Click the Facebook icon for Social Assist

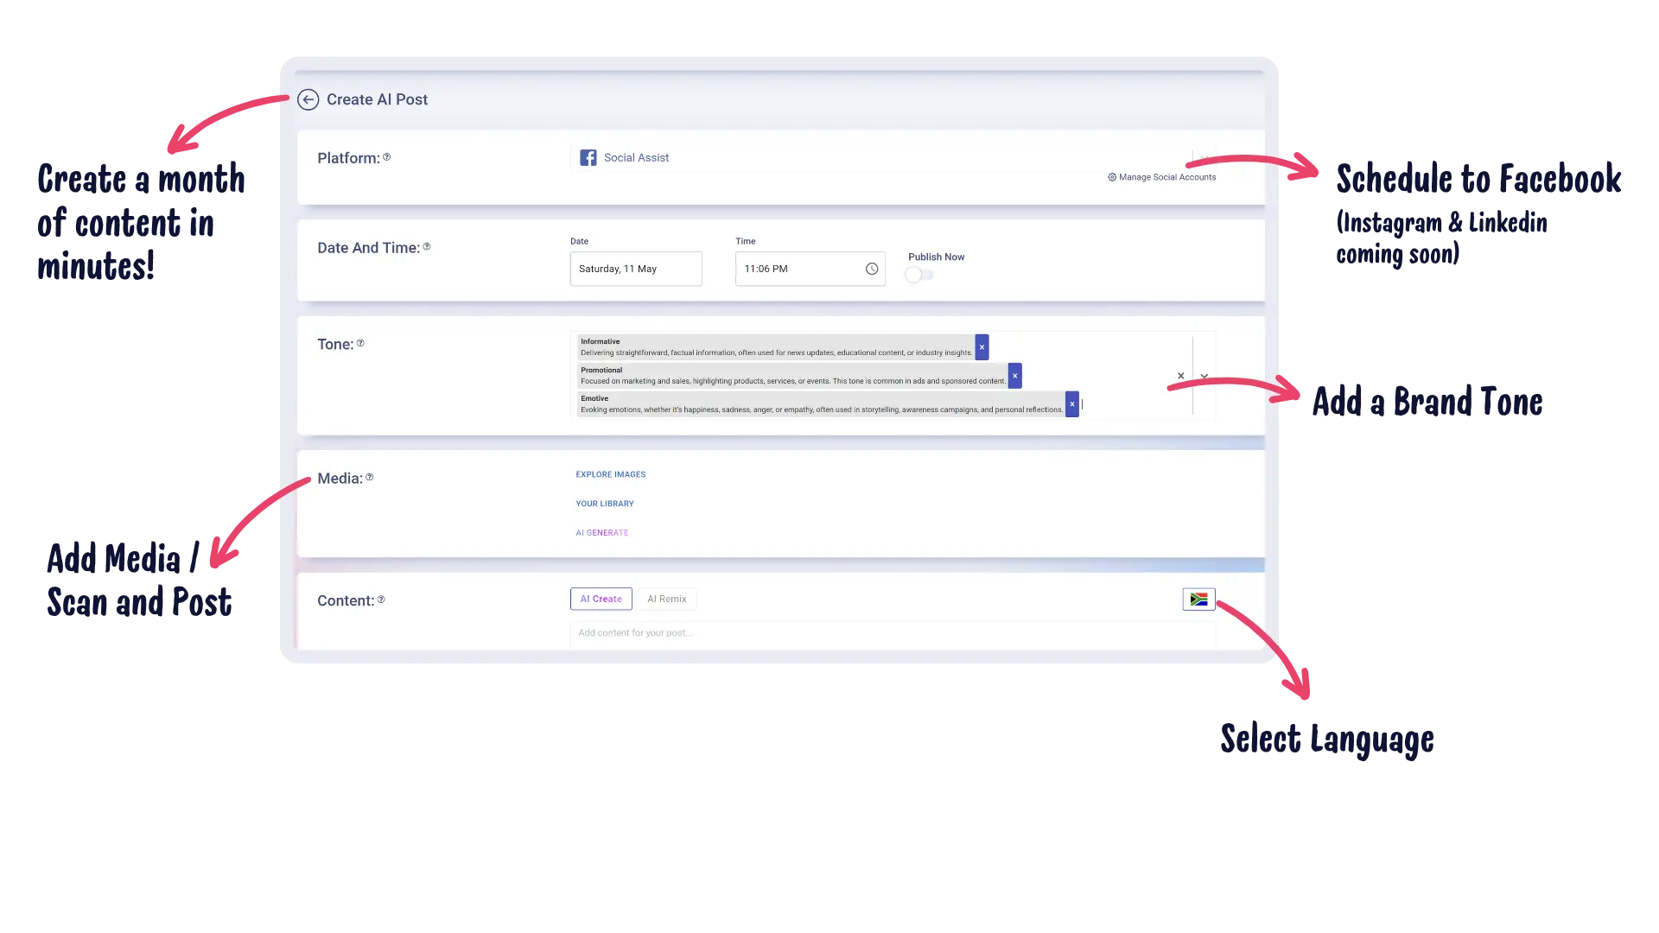tap(588, 157)
